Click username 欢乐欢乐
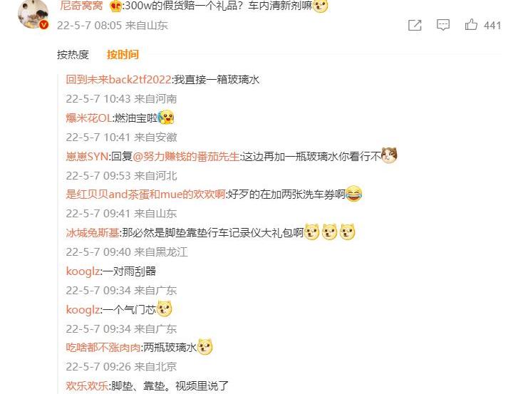Screen dimensions: 518x394 [87, 385]
